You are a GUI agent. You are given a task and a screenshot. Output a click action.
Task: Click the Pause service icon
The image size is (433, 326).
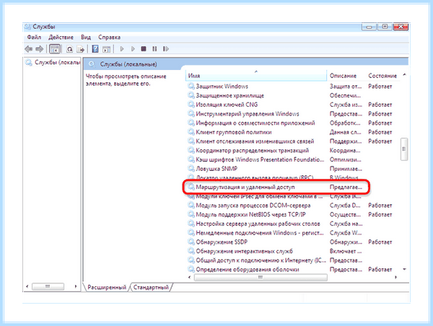tap(154, 49)
